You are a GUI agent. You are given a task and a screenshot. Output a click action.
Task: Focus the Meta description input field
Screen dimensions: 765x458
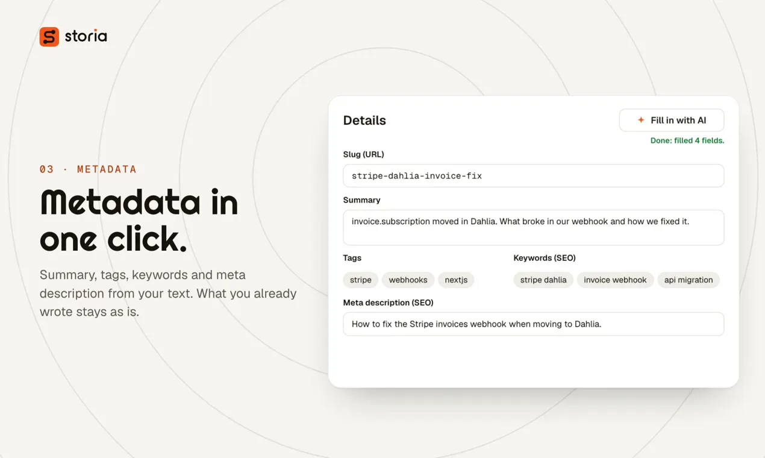534,324
